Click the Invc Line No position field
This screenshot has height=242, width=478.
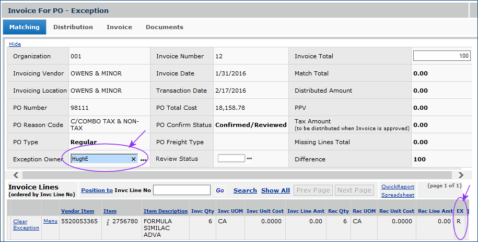point(181,190)
